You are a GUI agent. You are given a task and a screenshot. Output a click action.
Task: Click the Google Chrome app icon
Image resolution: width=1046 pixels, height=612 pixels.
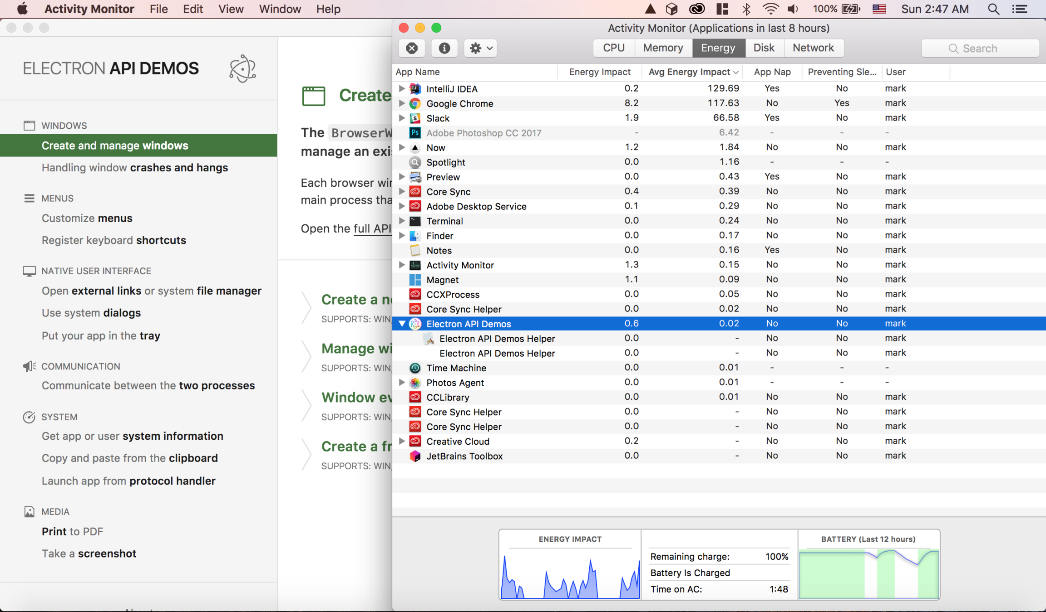(415, 103)
